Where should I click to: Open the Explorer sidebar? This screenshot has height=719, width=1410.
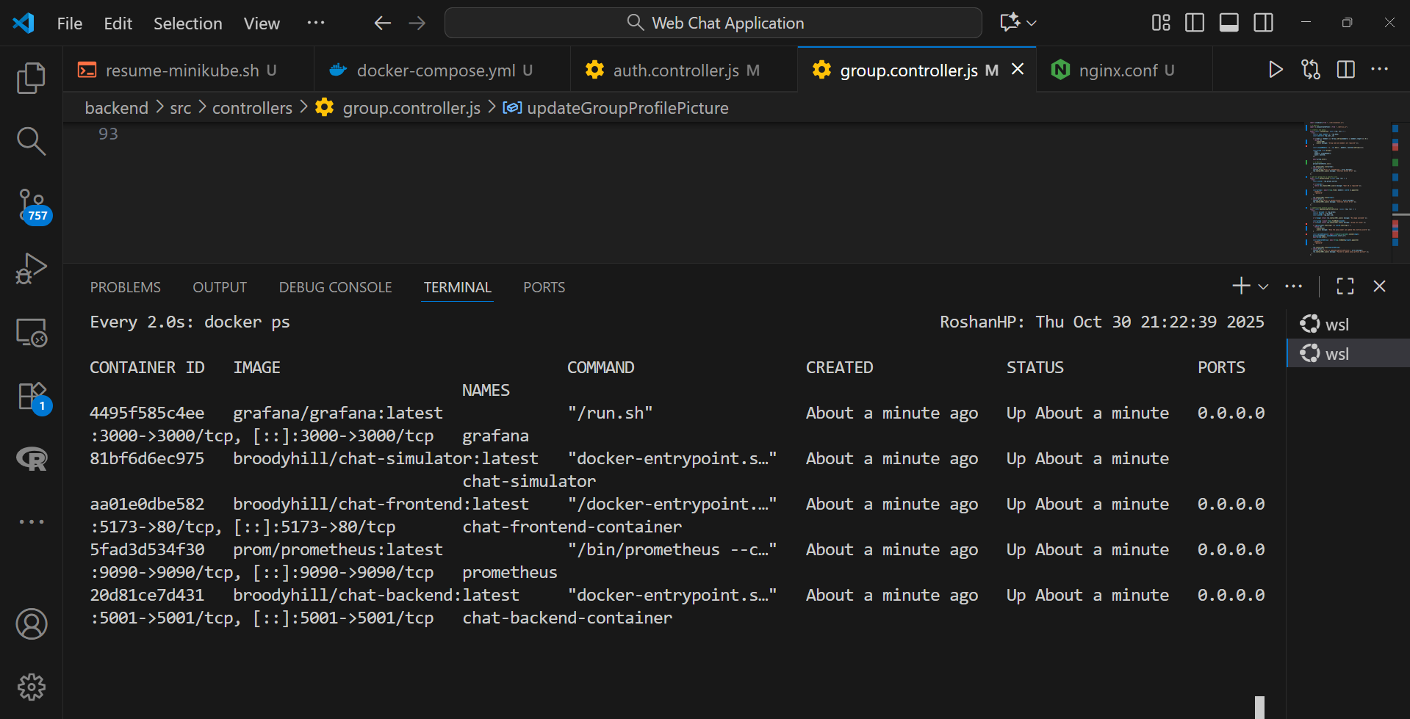coord(31,77)
